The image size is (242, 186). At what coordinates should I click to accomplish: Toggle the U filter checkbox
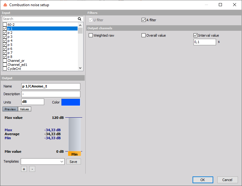tap(91, 20)
